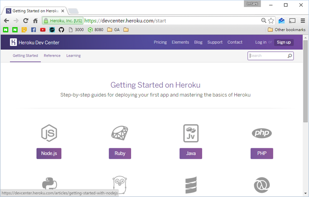The width and height of the screenshot is (309, 197).
Task: Open the dark round bookmark before GitHub
Action: point(52,30)
